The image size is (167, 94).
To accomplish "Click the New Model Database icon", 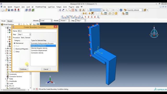I will pos(3,10).
